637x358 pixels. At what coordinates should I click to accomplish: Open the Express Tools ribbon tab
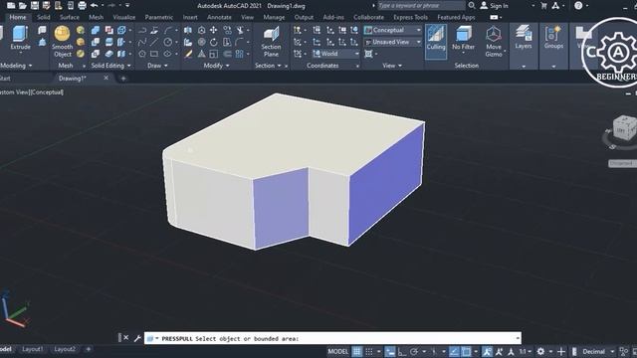[410, 17]
